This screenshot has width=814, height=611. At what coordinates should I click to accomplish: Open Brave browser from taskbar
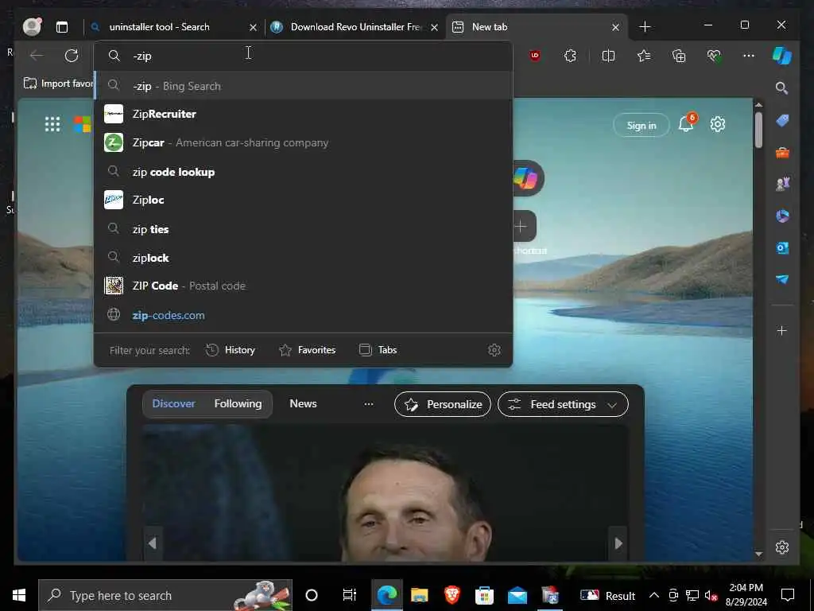(x=452, y=595)
